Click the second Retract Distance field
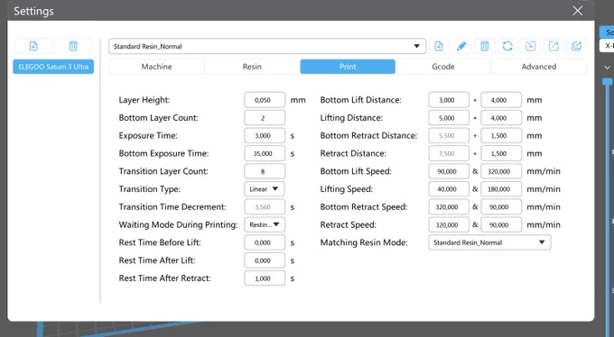 click(x=501, y=154)
